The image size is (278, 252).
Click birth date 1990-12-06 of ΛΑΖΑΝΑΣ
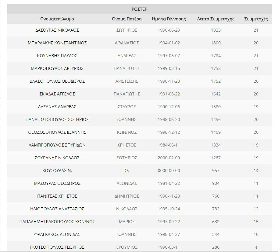[169, 107]
